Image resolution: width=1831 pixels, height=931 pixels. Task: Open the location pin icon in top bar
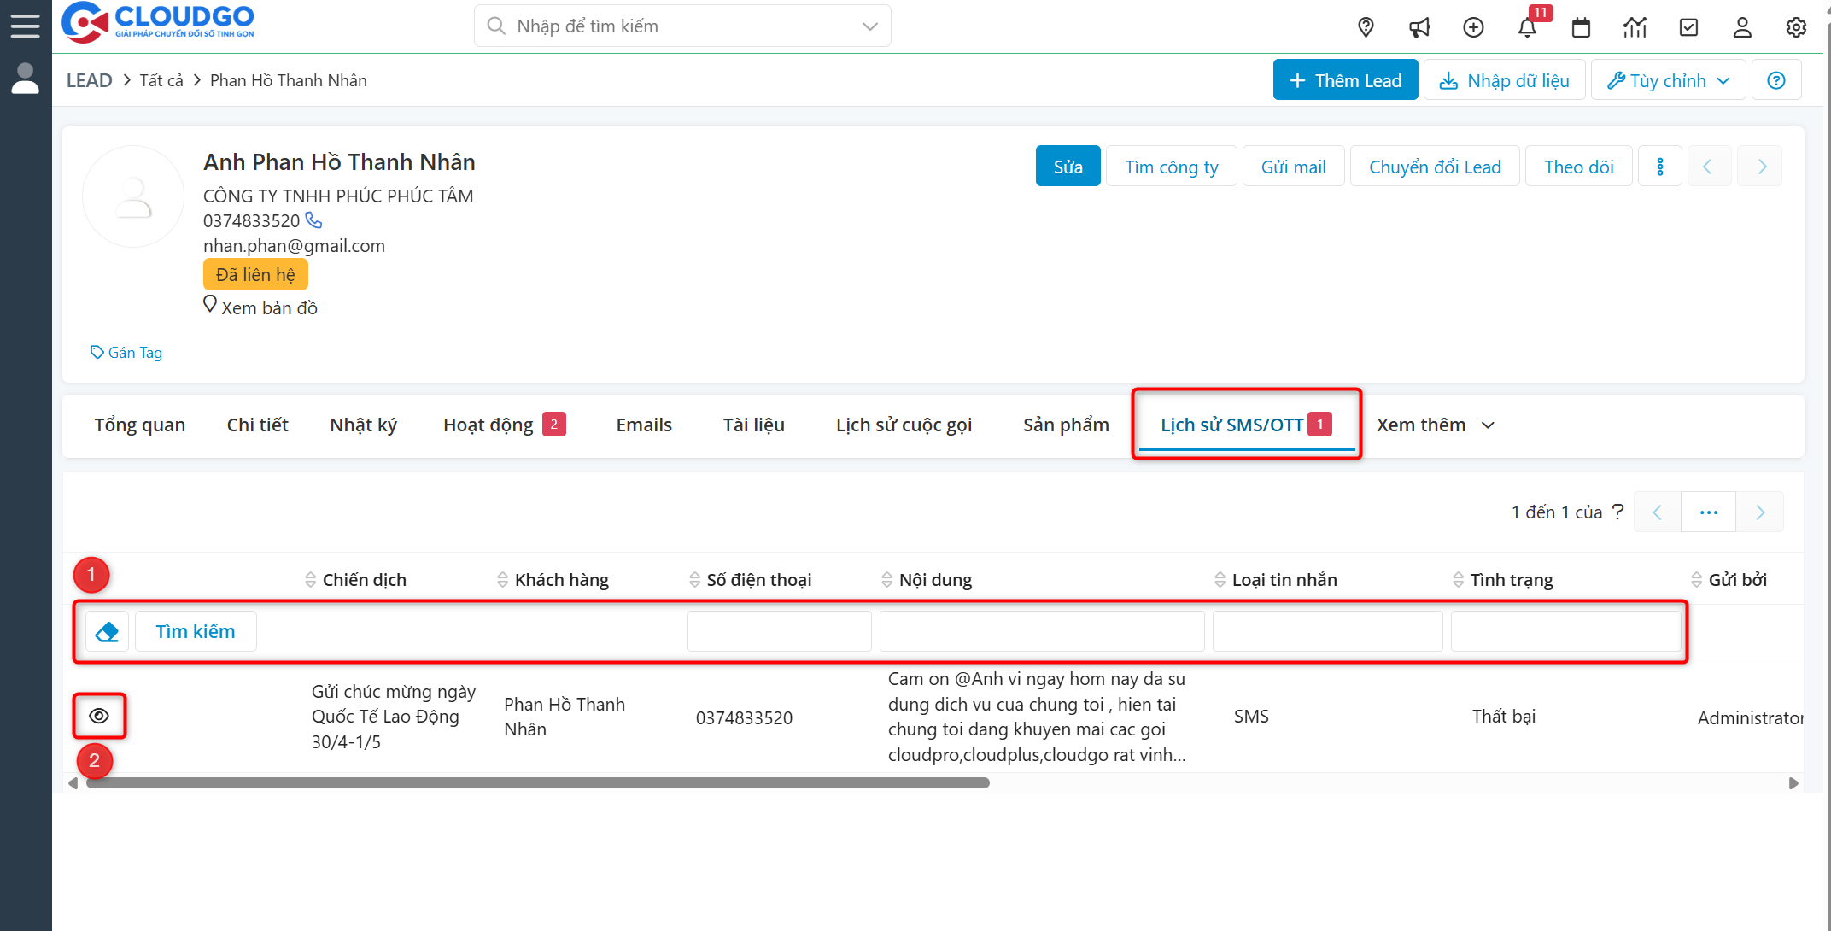click(1366, 26)
